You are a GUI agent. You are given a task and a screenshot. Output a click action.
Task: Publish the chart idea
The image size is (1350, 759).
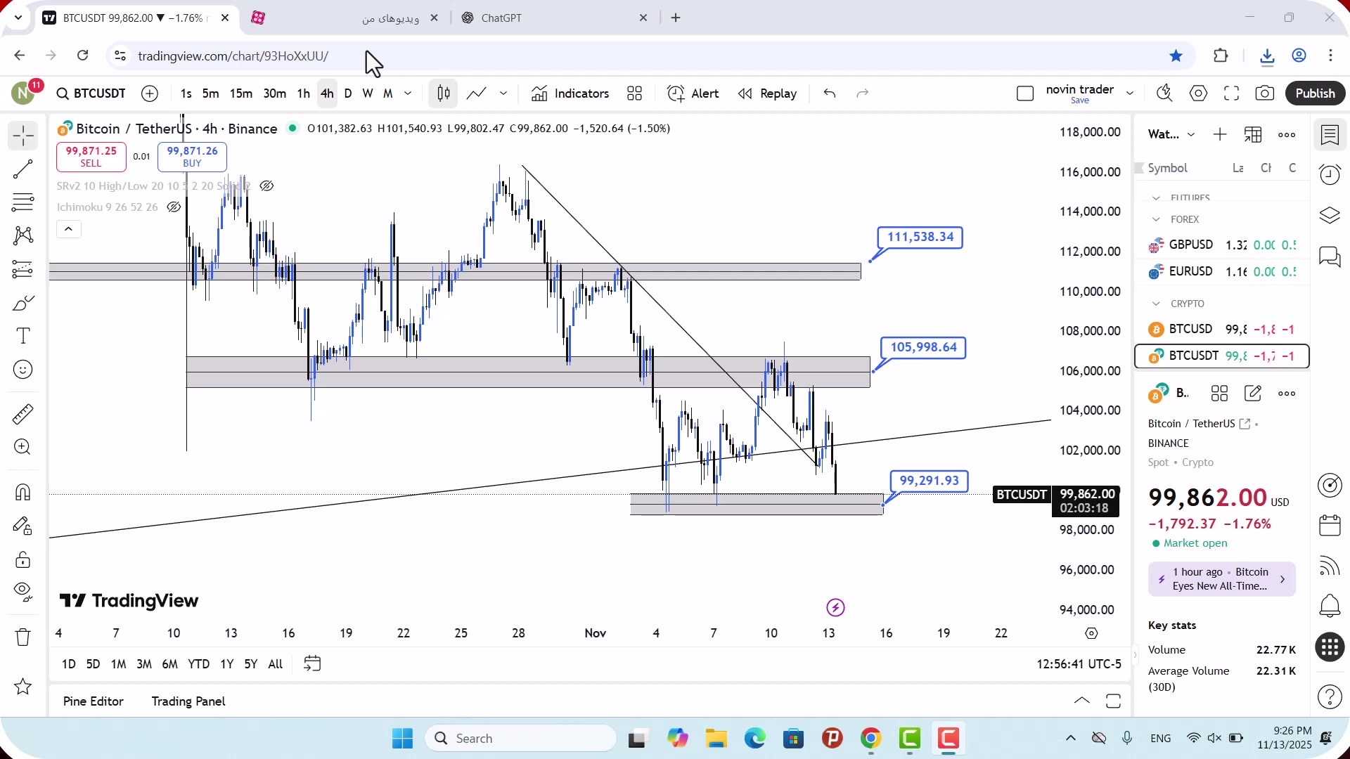(x=1316, y=93)
